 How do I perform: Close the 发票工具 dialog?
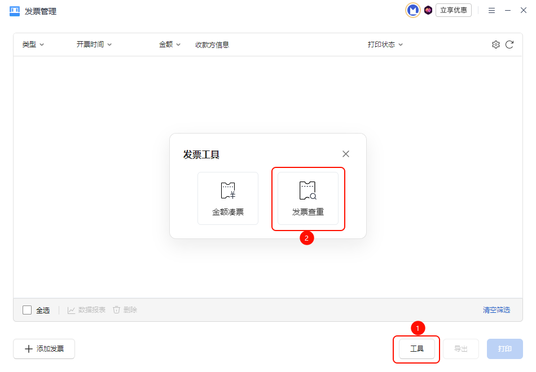tap(346, 154)
